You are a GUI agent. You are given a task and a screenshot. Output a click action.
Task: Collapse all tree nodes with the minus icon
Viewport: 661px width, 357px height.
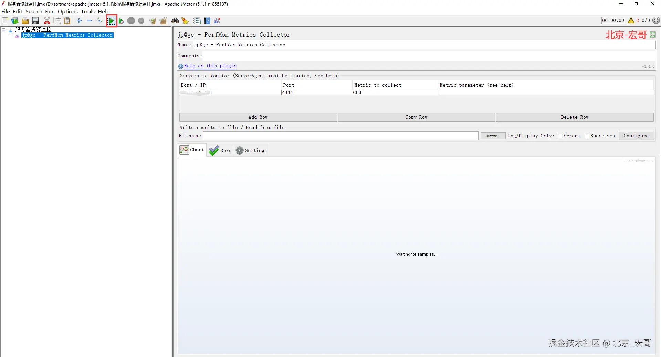click(89, 21)
